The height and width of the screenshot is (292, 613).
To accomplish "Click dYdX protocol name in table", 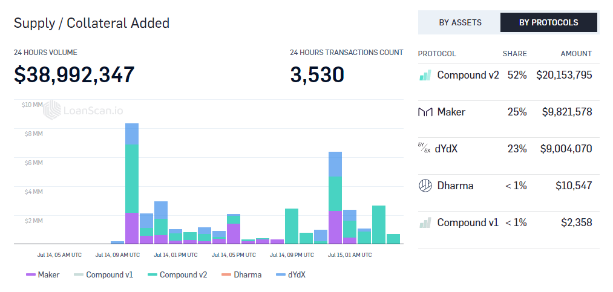I will [446, 149].
